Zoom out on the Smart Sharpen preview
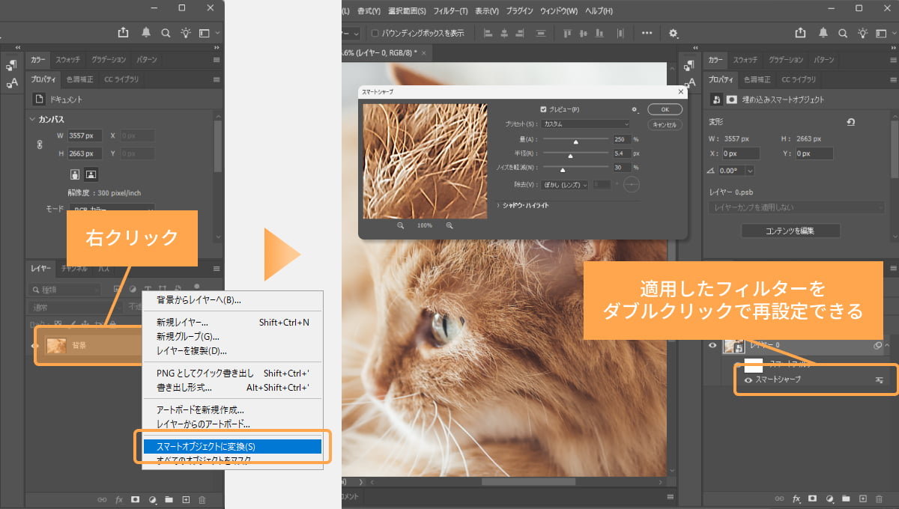 401,225
